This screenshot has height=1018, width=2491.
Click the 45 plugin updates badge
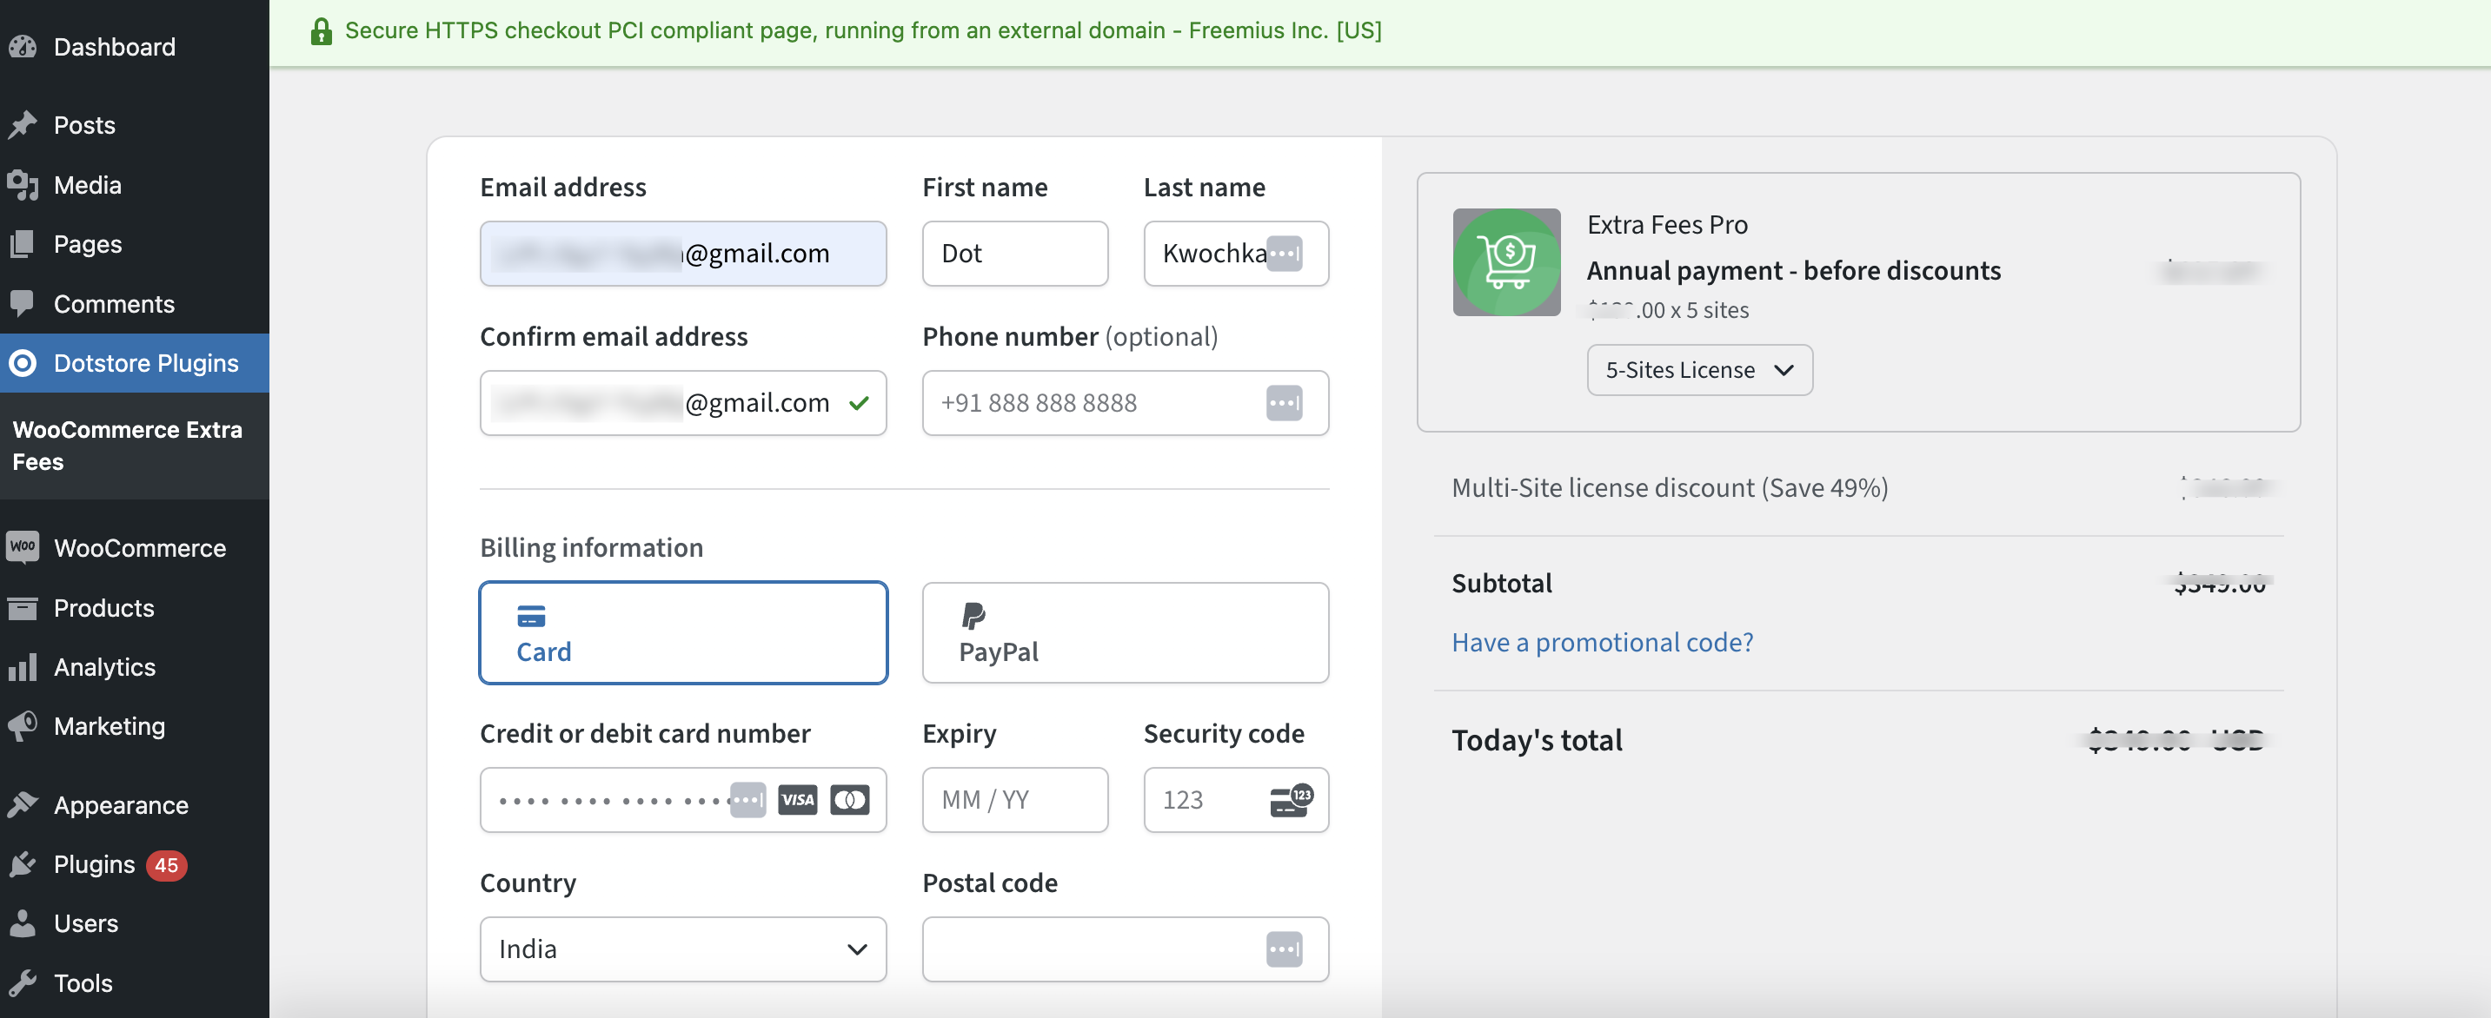[x=166, y=864]
